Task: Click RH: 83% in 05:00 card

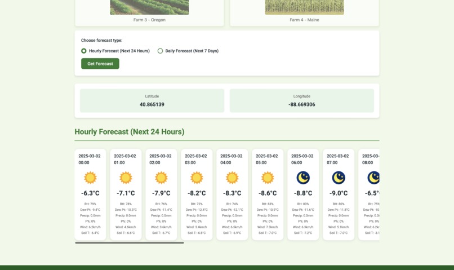Action: 268,204
